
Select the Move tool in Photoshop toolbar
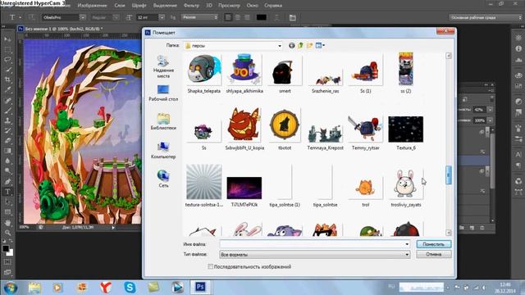tap(7, 39)
